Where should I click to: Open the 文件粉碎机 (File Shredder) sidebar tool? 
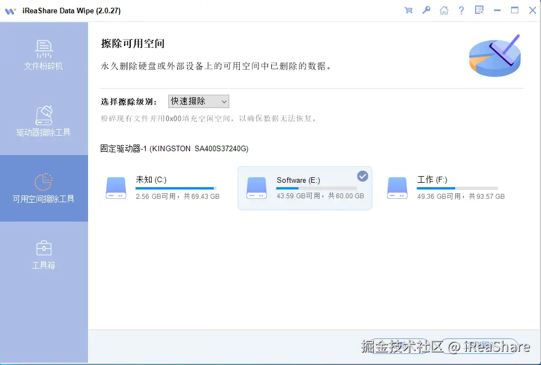coord(44,55)
